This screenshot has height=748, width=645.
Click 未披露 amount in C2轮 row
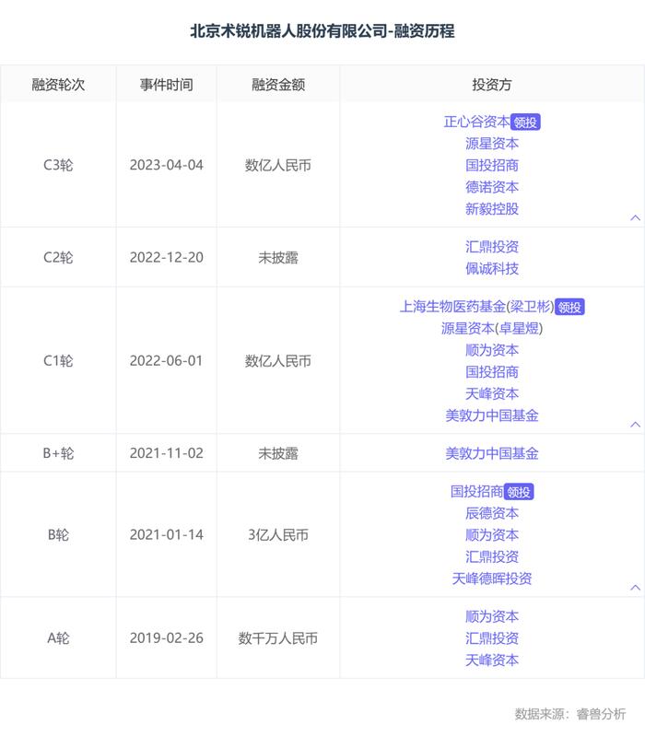tap(278, 258)
